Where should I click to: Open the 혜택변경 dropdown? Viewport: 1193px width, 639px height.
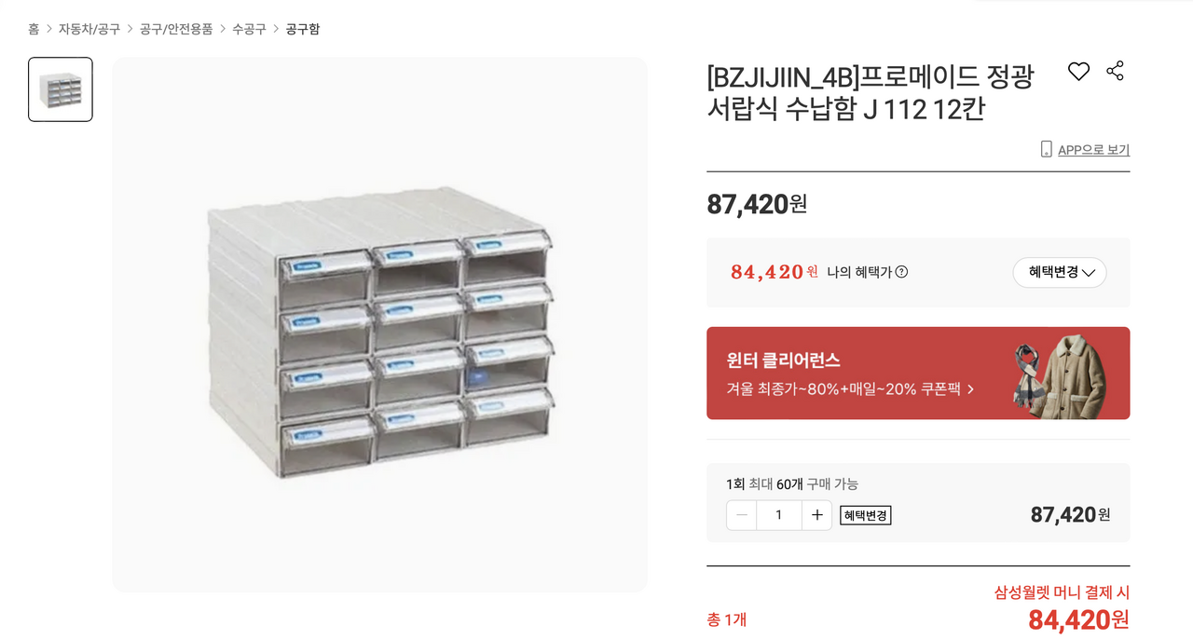(x=1059, y=272)
